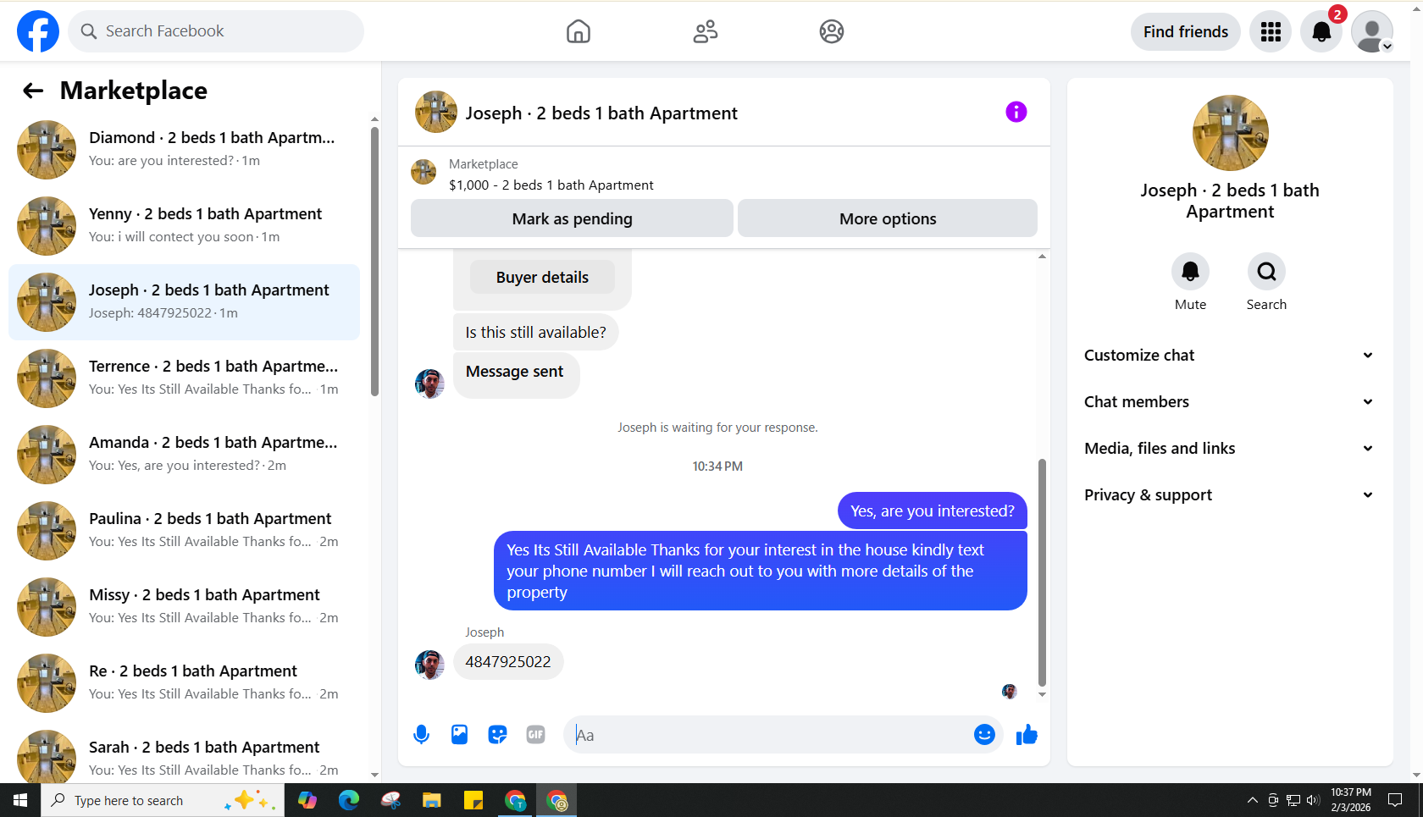Open notifications bell with 2 badge
Viewport: 1423px width, 817px height.
[x=1321, y=31]
